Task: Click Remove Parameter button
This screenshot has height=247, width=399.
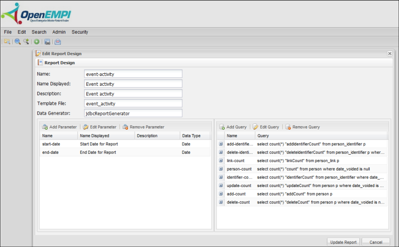Action: [x=144, y=127]
